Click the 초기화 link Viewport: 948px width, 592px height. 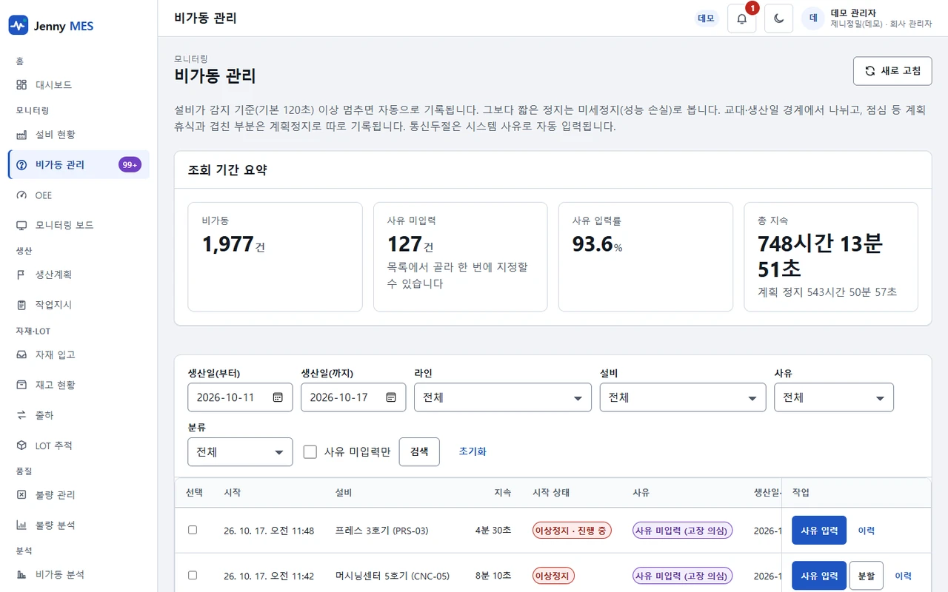[473, 451]
